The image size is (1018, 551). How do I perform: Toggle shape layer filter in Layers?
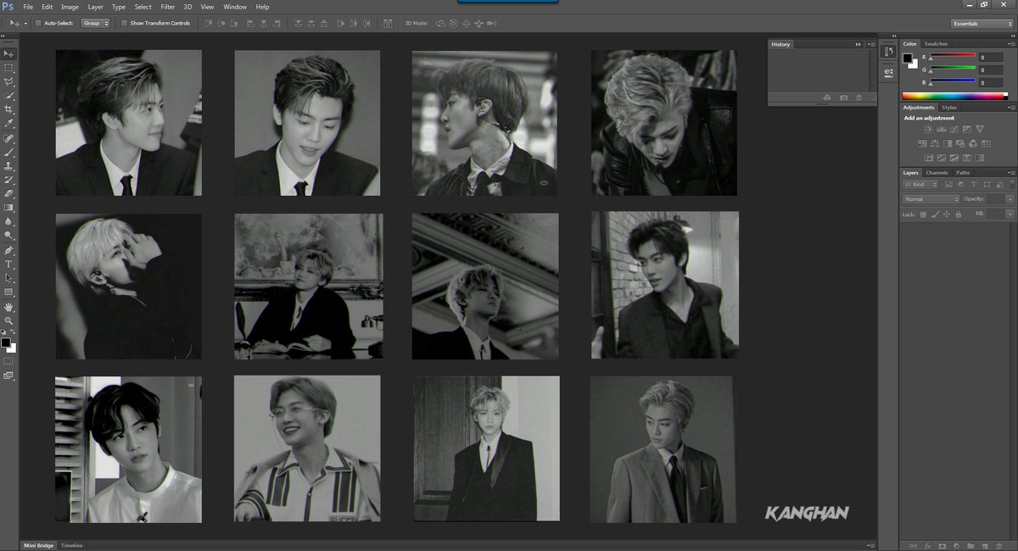click(985, 184)
